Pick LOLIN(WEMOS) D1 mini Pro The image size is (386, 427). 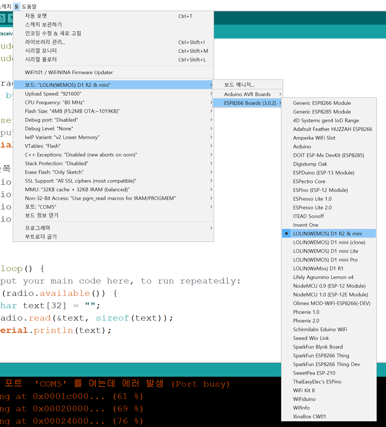click(329, 260)
